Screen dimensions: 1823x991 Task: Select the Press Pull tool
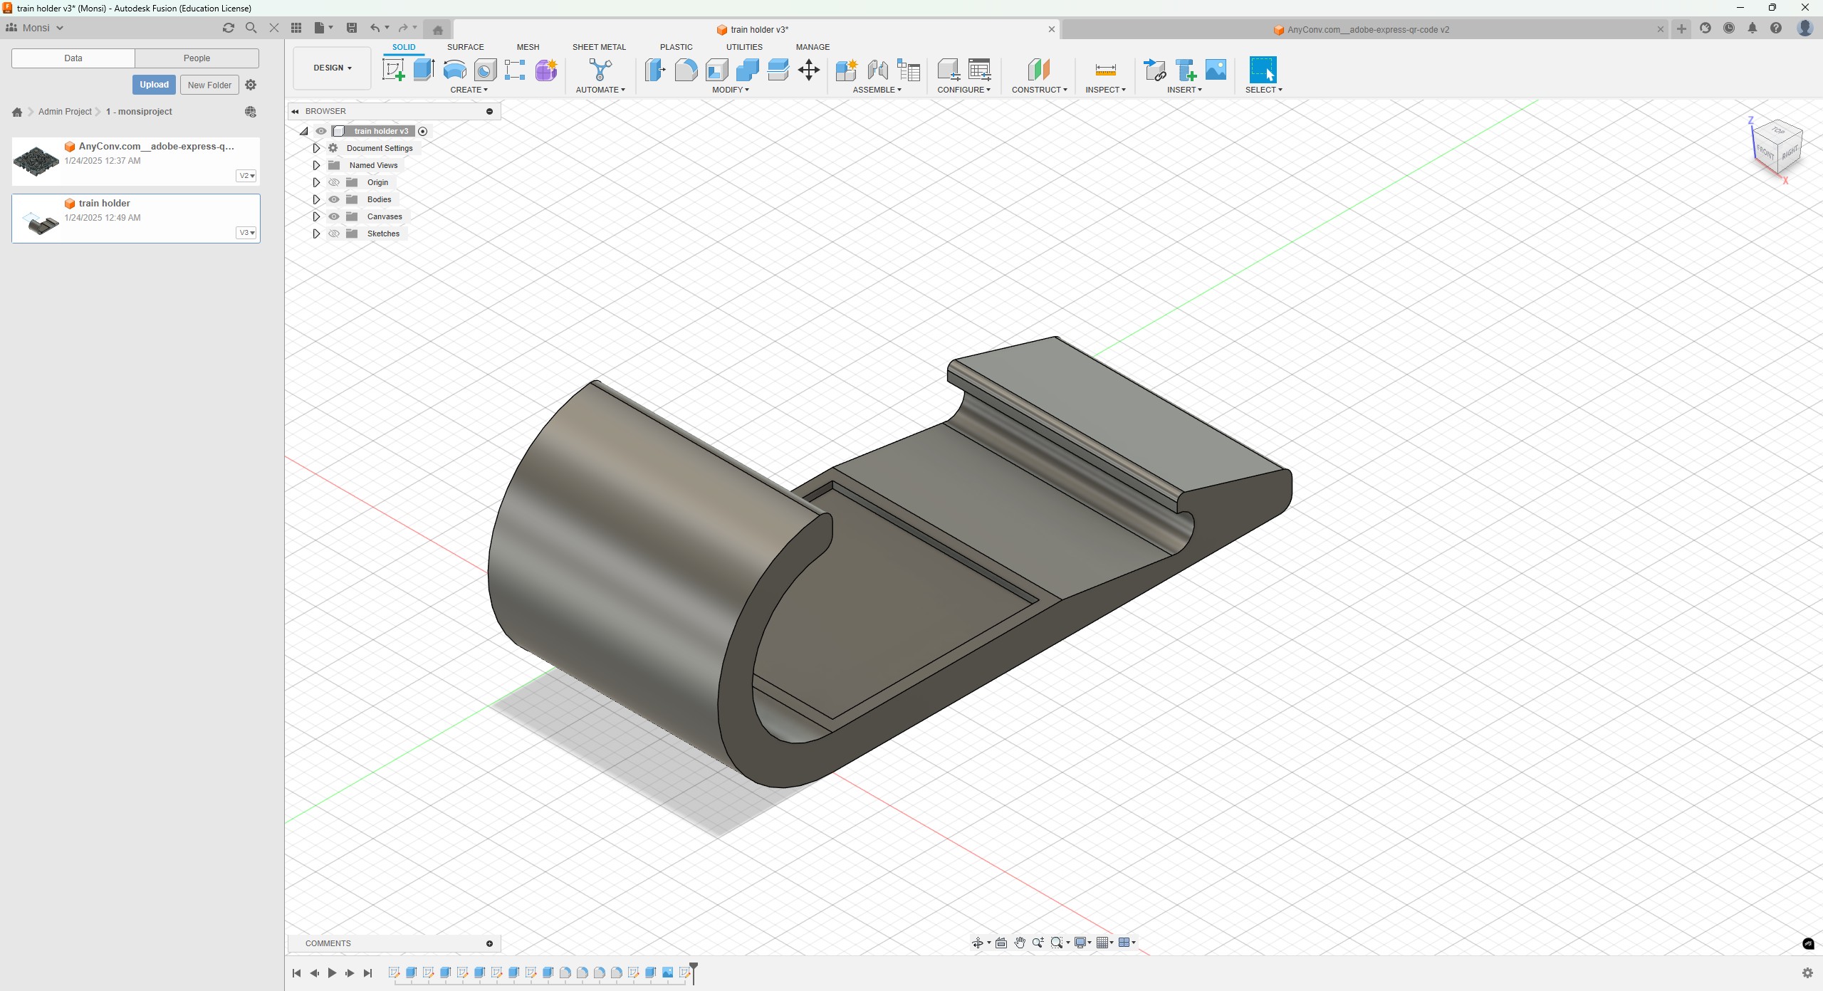click(655, 70)
